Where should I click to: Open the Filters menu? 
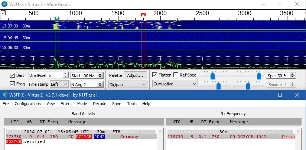pyautogui.click(x=66, y=104)
